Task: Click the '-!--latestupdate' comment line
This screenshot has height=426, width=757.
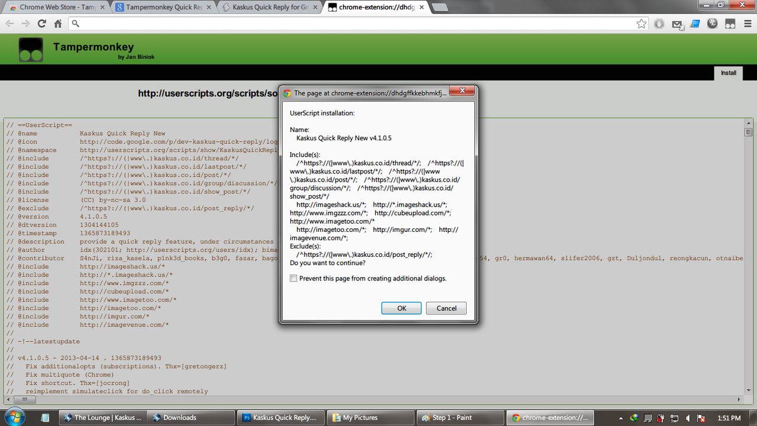Action: click(43, 341)
